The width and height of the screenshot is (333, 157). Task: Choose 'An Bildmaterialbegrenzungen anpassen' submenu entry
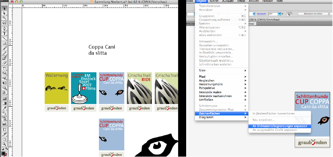point(280,126)
